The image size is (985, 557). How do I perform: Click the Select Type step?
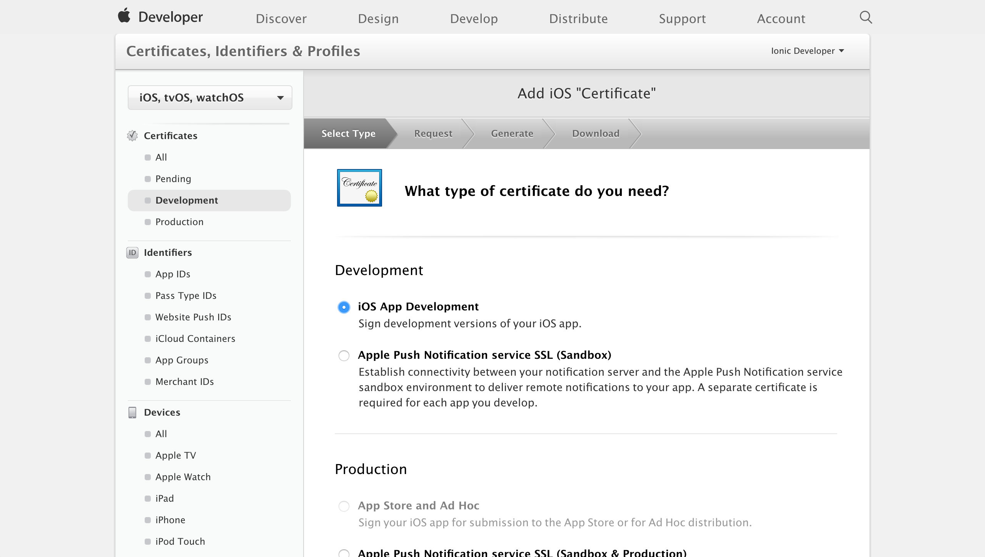tap(348, 133)
